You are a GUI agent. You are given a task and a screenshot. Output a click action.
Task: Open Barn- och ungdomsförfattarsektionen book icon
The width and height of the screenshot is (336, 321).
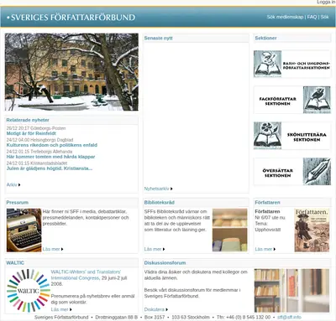click(x=267, y=64)
